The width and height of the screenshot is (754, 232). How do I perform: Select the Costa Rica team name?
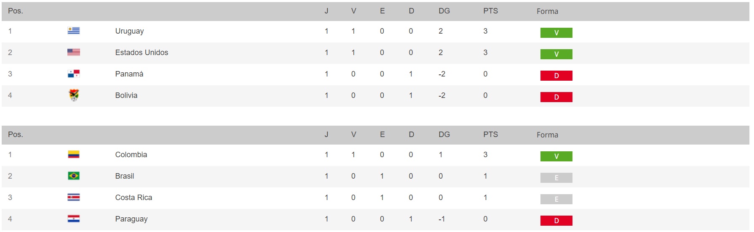point(134,198)
